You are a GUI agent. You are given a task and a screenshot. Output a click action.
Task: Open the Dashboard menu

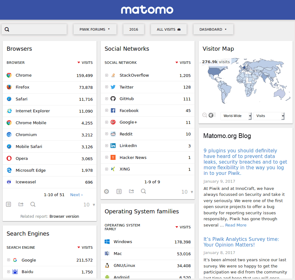pyautogui.click(x=213, y=29)
